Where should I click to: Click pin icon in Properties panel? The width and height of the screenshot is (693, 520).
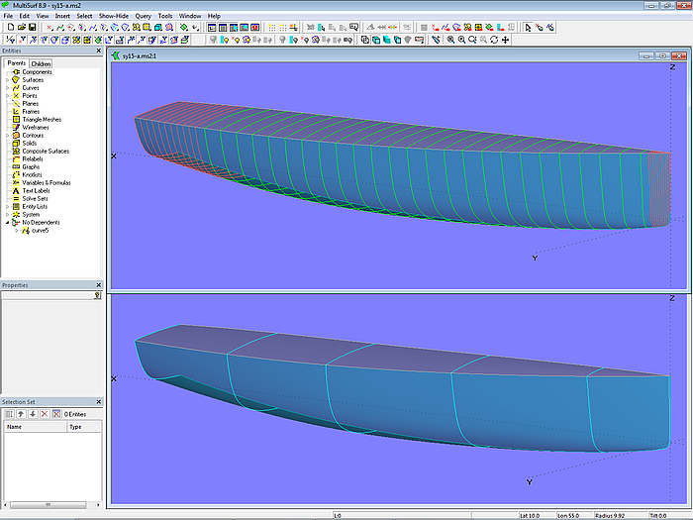(x=98, y=295)
